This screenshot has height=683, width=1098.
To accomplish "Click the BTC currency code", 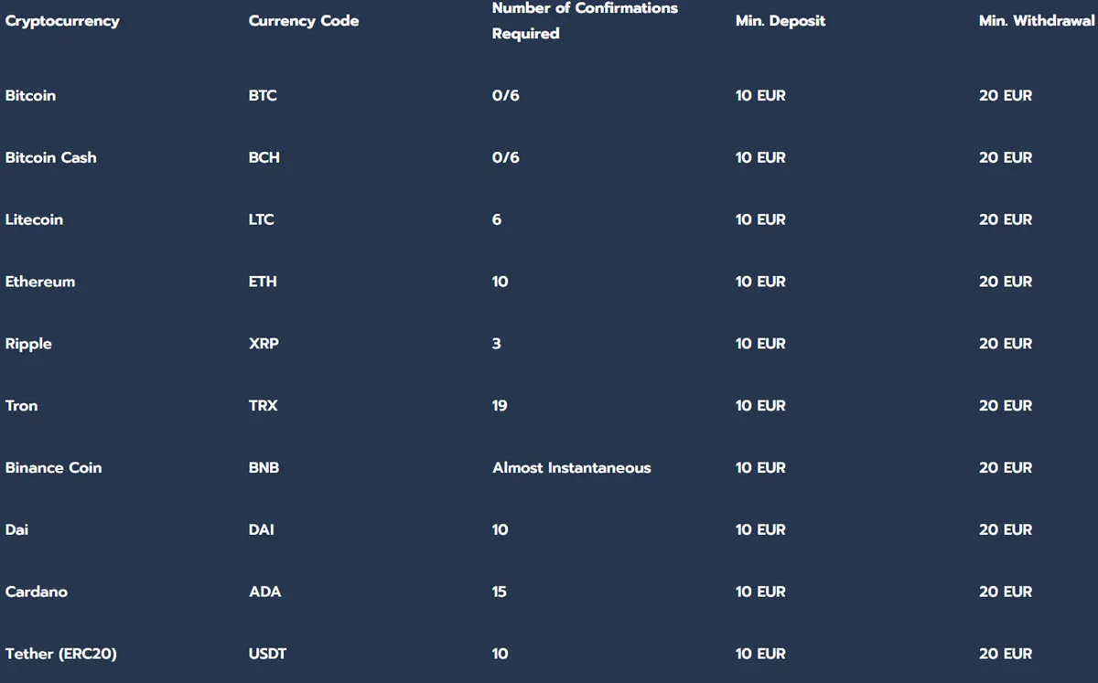I will click(x=263, y=95).
